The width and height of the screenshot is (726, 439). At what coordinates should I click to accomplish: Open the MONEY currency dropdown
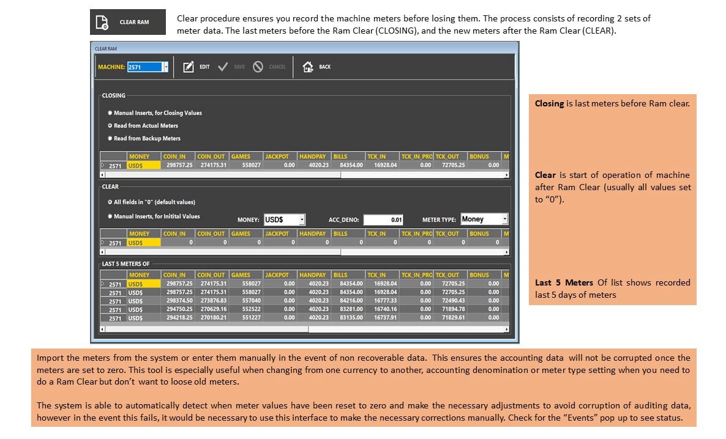[302, 219]
